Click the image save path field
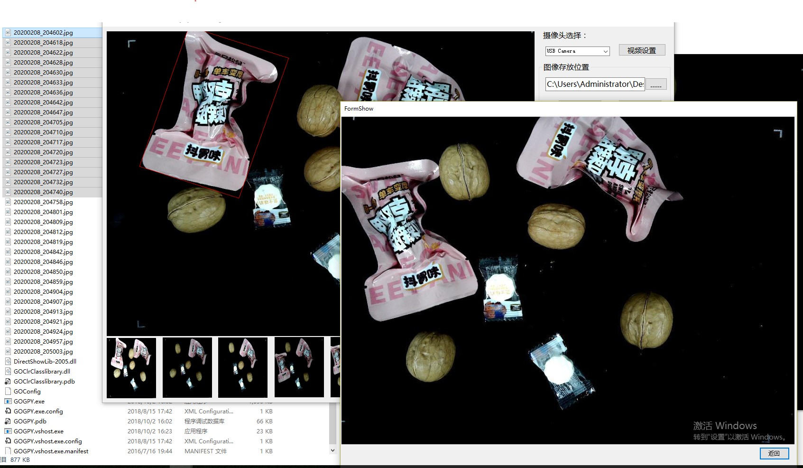The width and height of the screenshot is (803, 468). [595, 84]
